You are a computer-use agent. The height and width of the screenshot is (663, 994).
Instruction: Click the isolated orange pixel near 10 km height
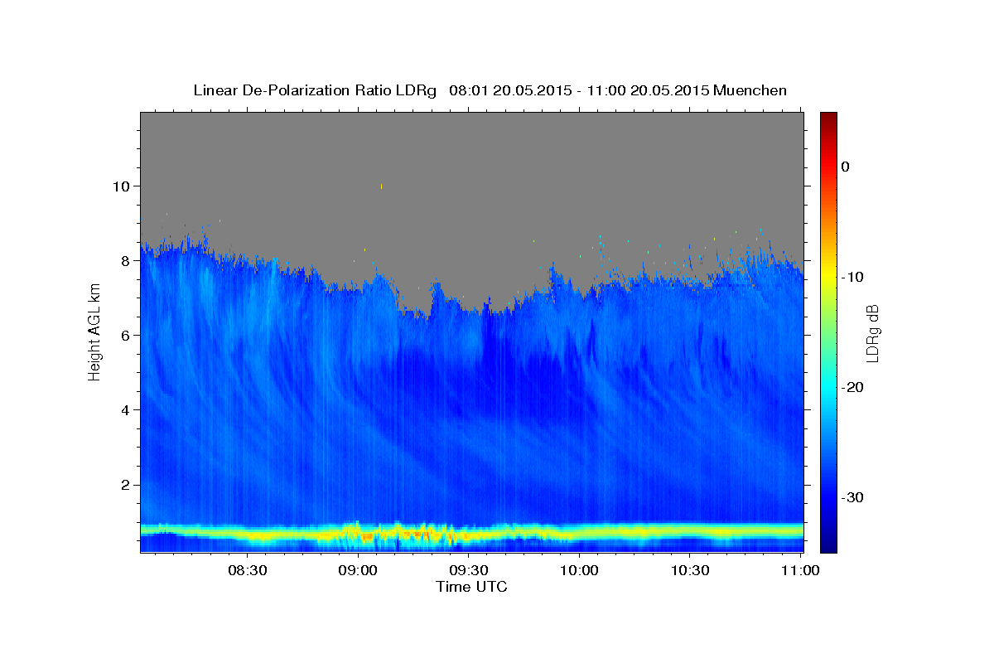coord(381,186)
